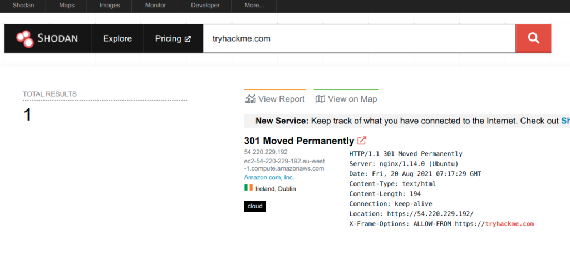Click the black cloud tag
Image resolution: width=570 pixels, height=260 pixels.
click(255, 207)
